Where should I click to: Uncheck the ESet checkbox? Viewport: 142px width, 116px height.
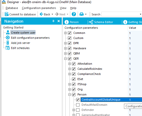(74, 79)
